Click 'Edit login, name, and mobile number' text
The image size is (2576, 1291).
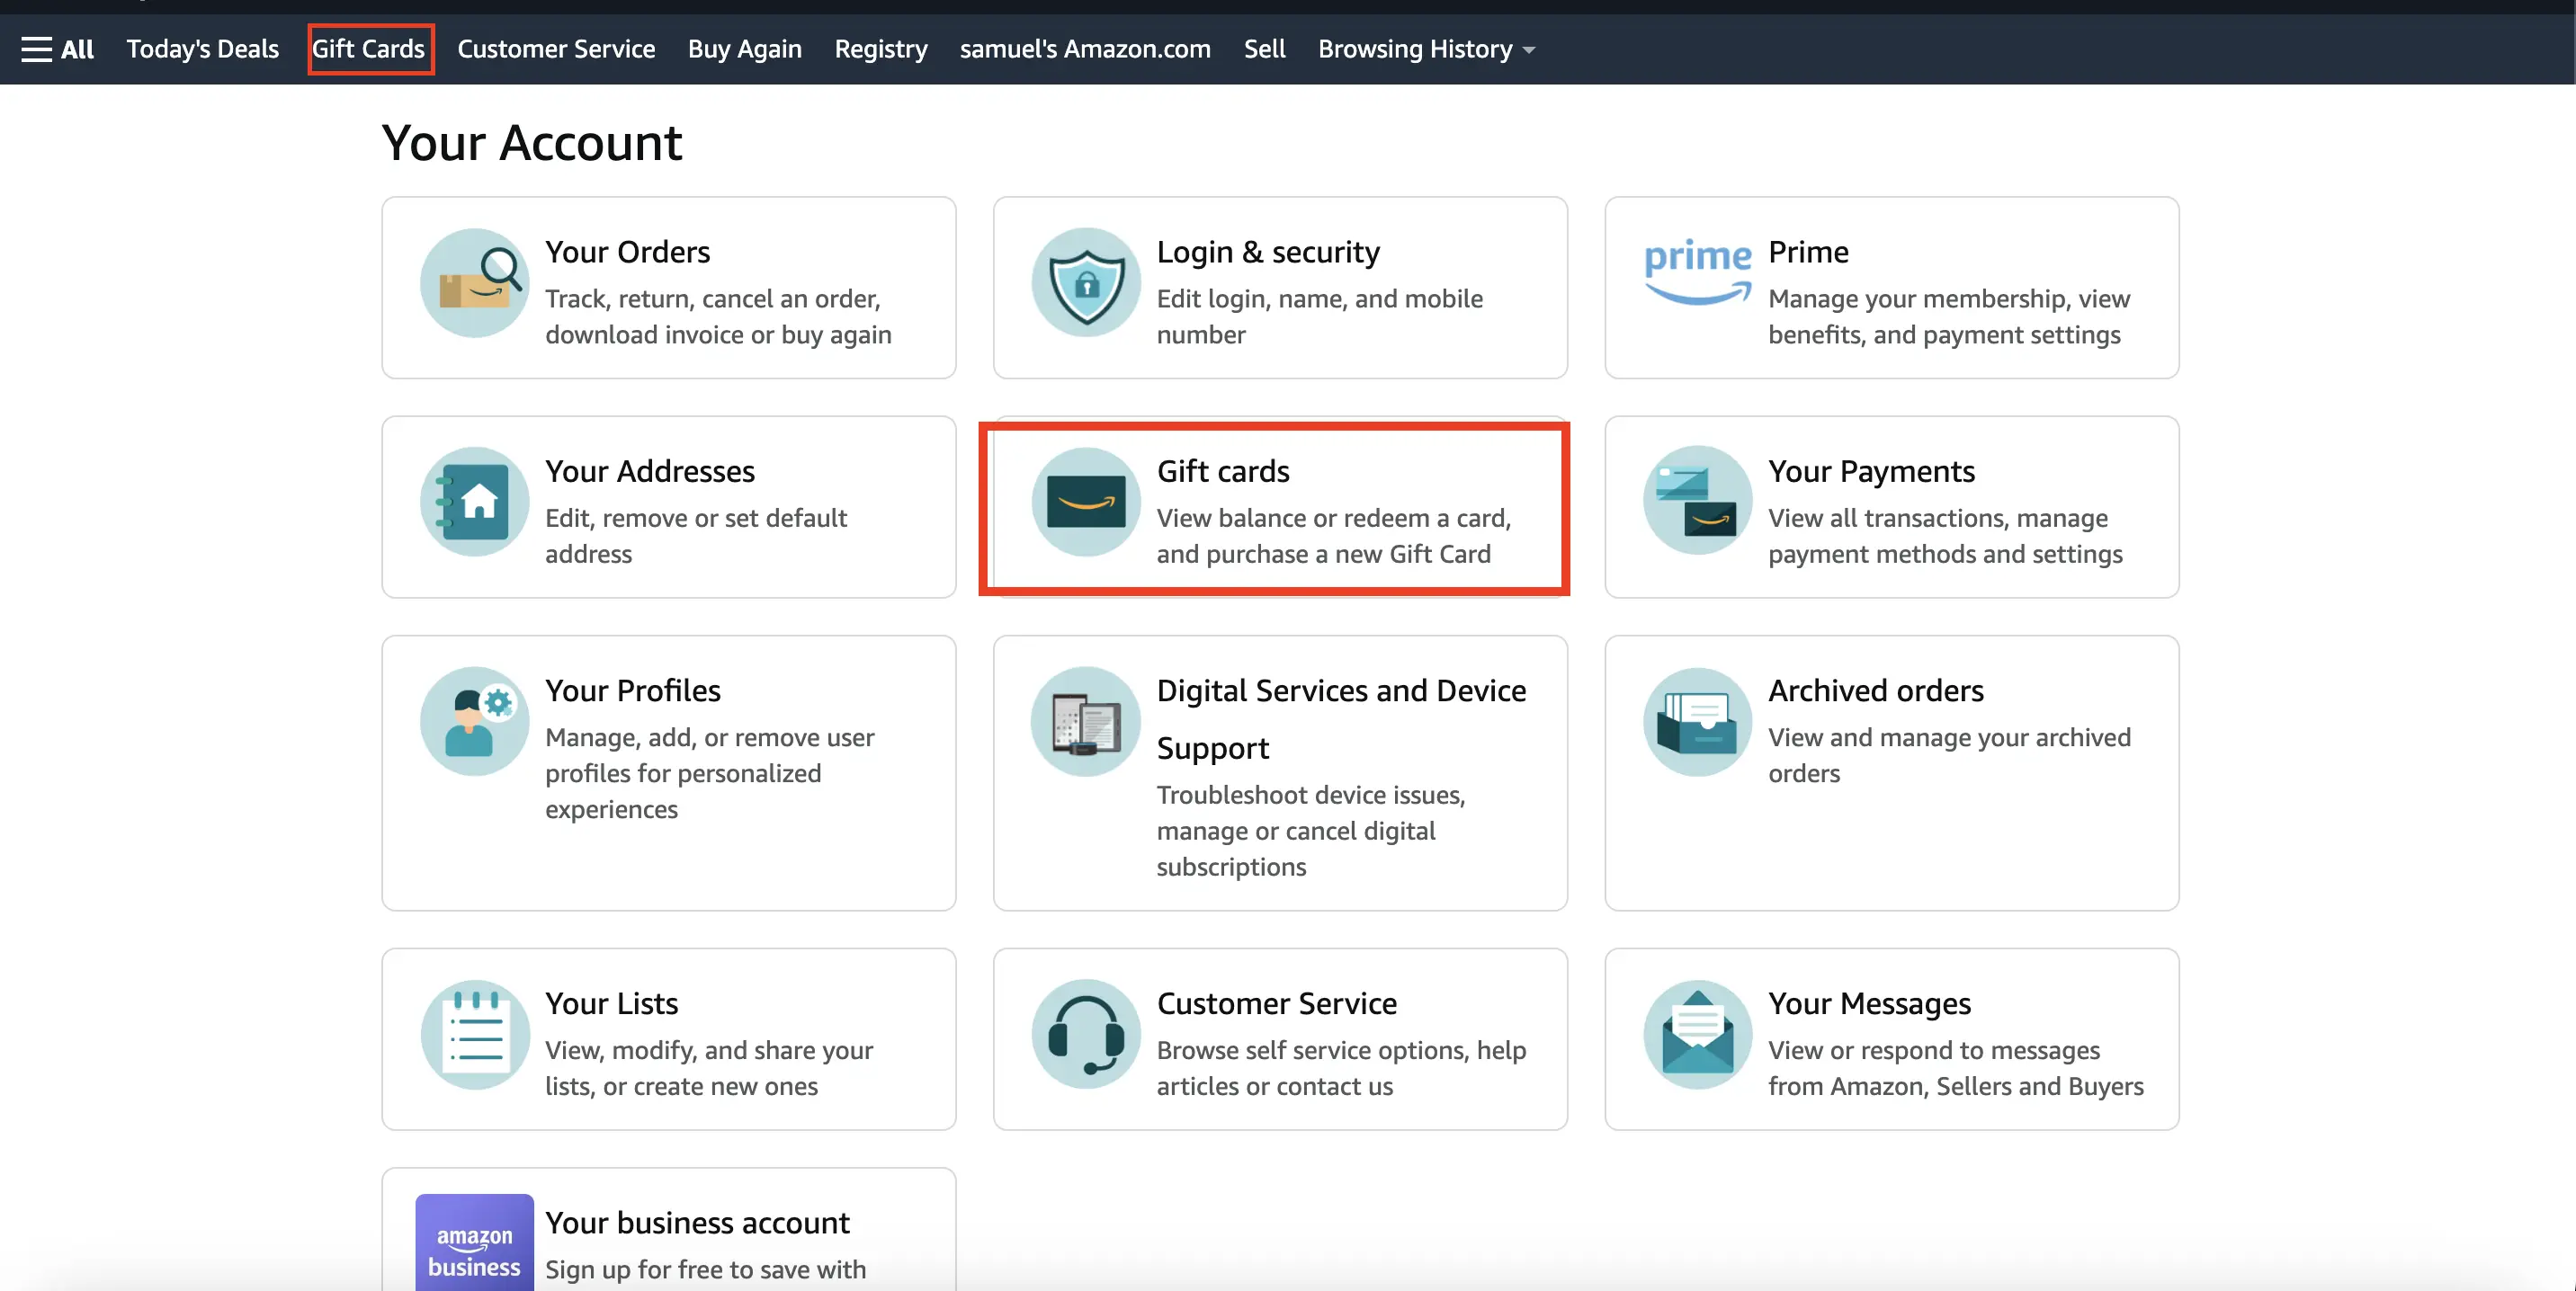(x=1320, y=316)
